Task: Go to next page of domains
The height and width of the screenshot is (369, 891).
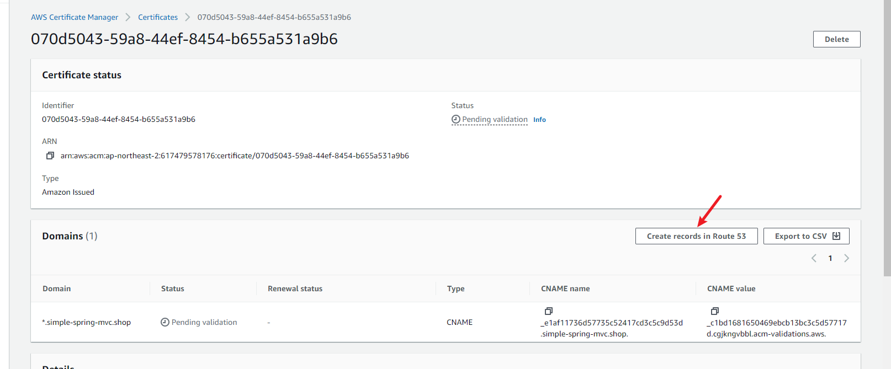Action: [x=847, y=258]
